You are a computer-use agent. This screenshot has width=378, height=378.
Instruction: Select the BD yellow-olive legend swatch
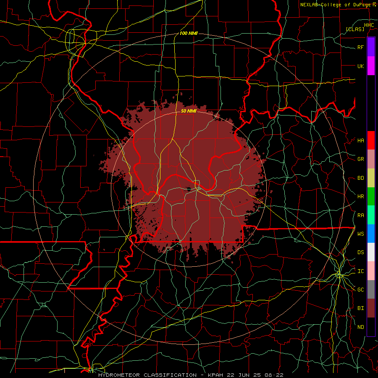(371, 178)
